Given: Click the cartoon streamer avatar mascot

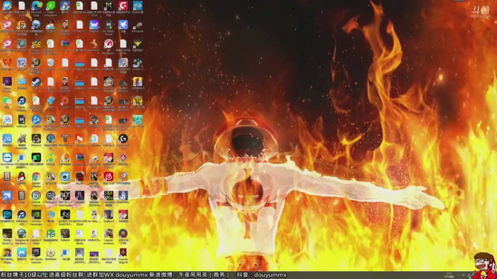Looking at the screenshot, I should pos(484,265).
